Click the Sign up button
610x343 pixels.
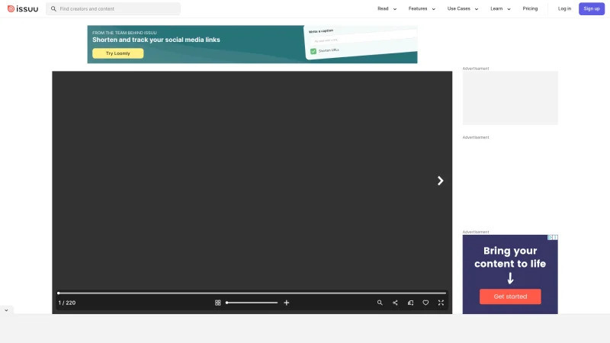point(592,8)
